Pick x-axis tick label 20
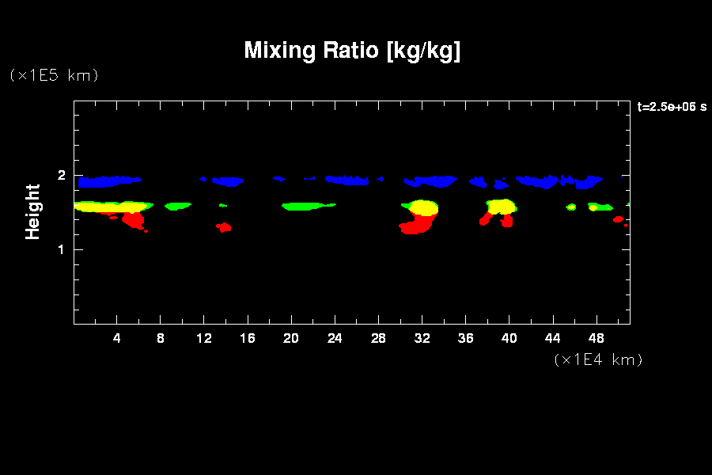712x475 pixels. coord(291,338)
